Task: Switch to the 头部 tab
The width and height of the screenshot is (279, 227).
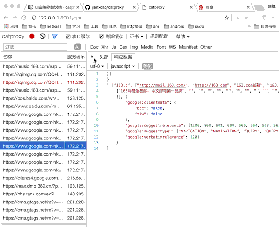Action: pos(104,57)
